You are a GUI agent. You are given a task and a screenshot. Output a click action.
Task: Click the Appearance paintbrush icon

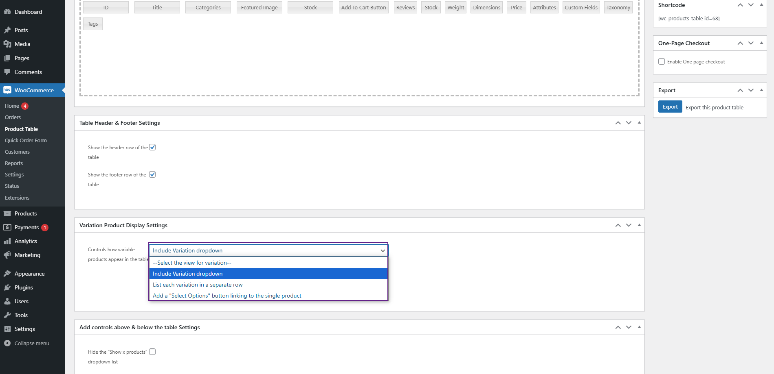pos(7,274)
